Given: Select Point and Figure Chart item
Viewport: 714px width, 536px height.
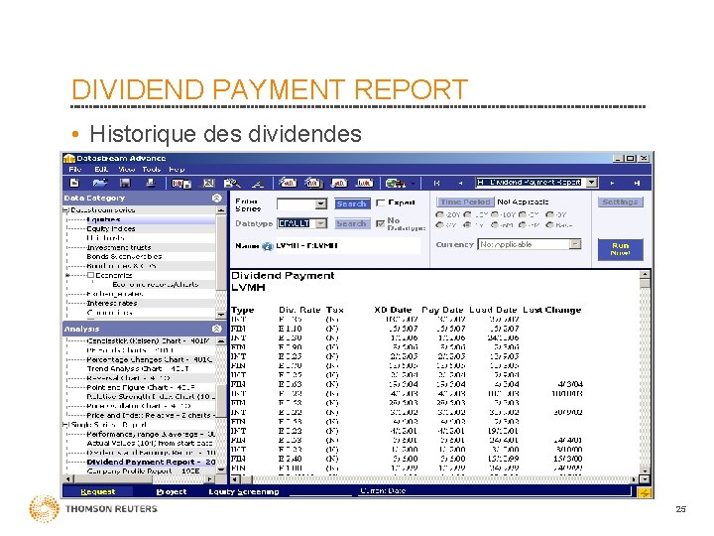Looking at the screenshot, I should 141,387.
